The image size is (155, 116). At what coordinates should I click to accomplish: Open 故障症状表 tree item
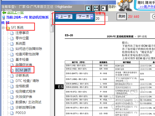pyautogui.click(x=24, y=65)
